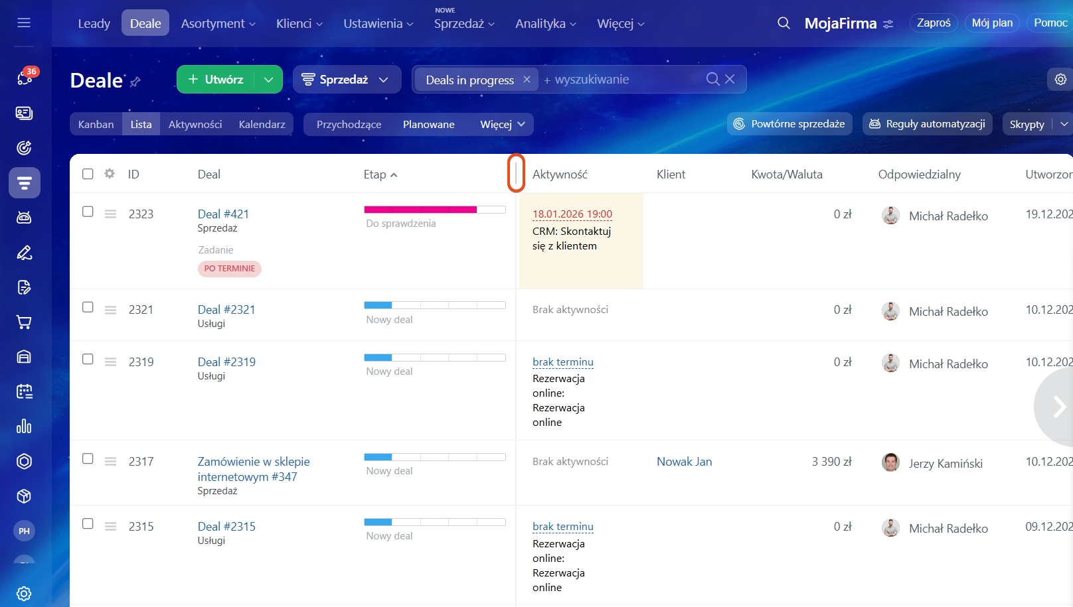Open the Sprzedaż pipeline dropdown
Viewport: 1073px width, 607px height.
(346, 80)
